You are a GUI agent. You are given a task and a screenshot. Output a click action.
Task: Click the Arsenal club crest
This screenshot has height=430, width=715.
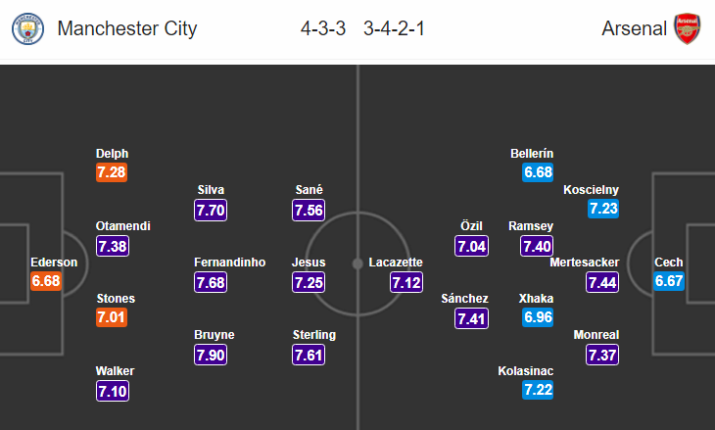point(688,28)
